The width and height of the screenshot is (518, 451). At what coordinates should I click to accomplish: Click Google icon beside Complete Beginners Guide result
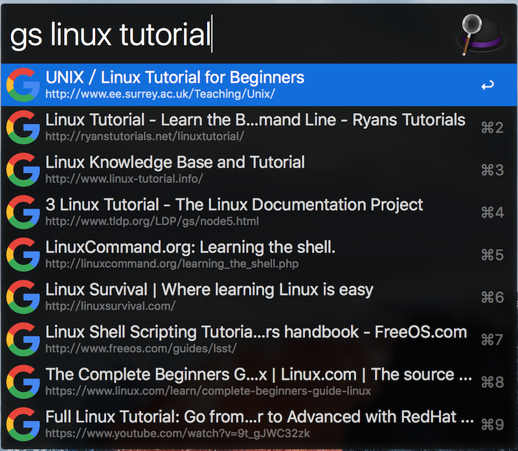[22, 381]
